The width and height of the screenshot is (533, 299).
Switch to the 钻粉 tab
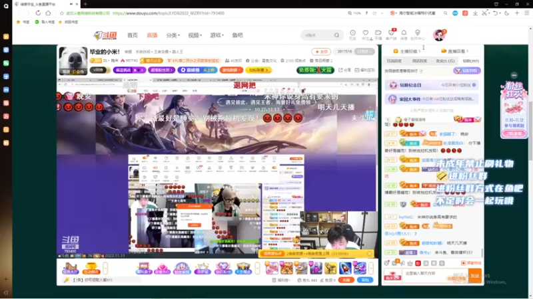pos(470,61)
